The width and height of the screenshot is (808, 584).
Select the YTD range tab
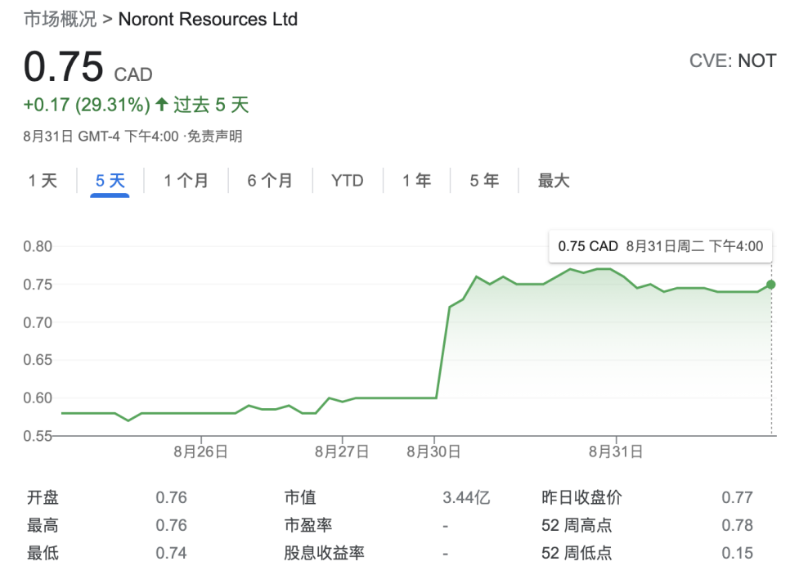347,181
